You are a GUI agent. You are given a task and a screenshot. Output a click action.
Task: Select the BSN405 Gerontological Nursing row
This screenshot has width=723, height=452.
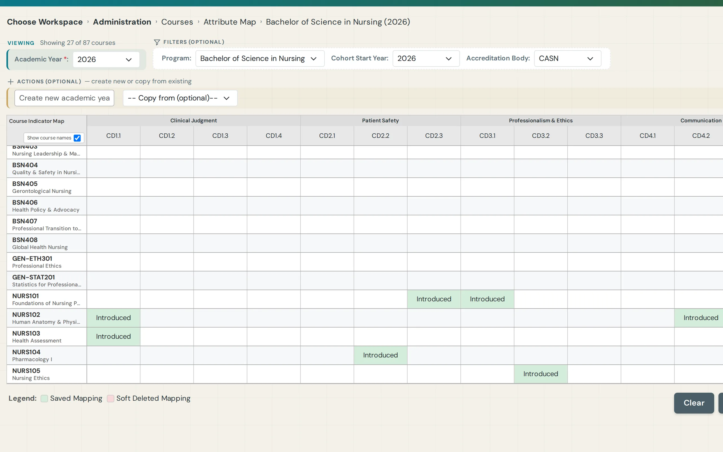[x=47, y=187]
